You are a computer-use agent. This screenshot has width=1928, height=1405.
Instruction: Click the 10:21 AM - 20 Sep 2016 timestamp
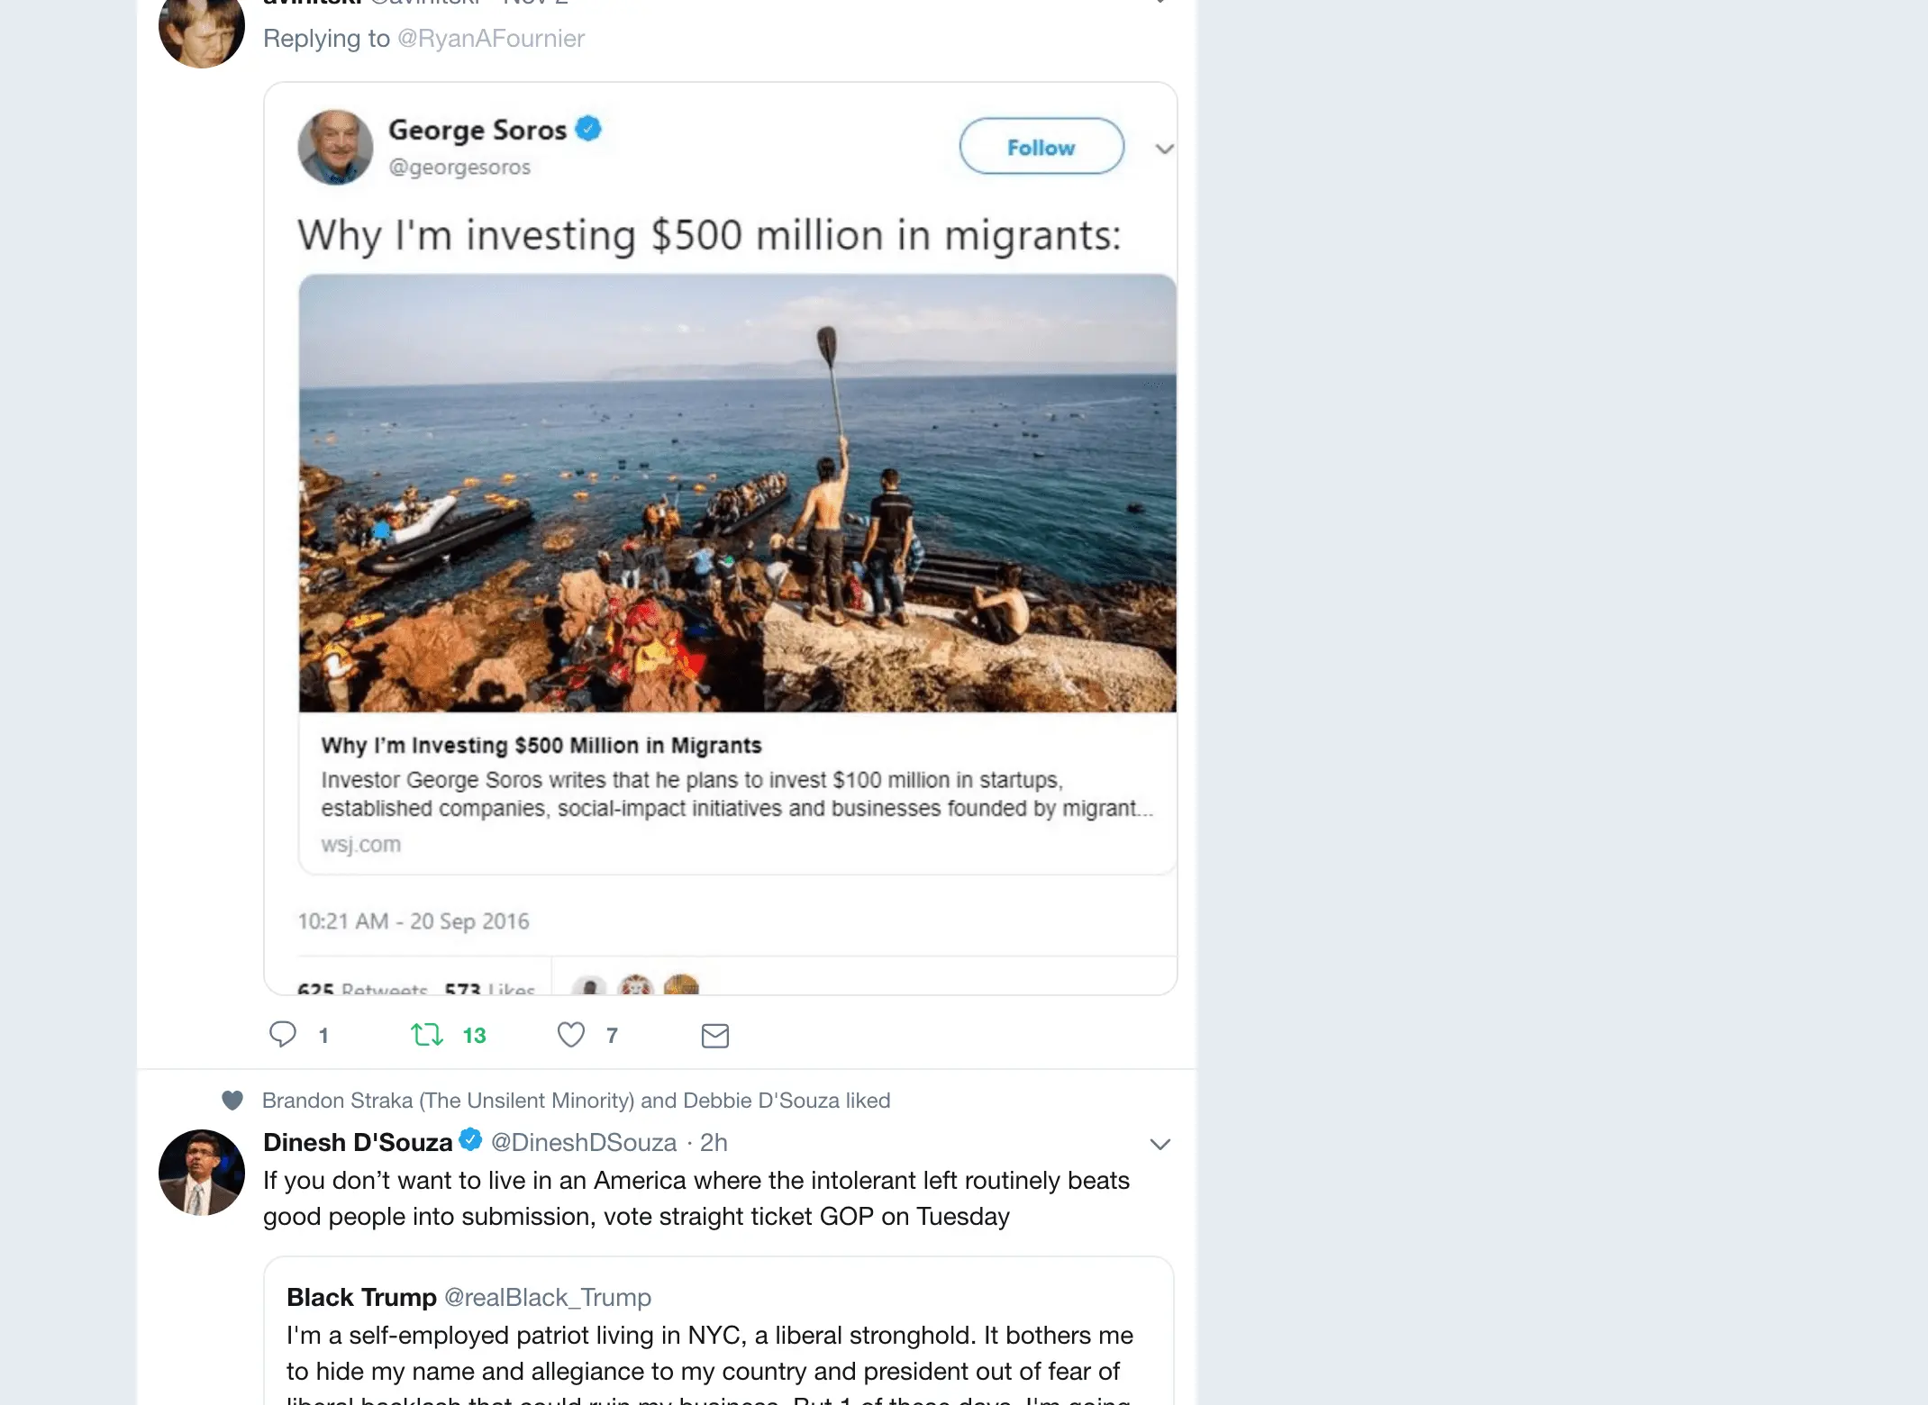pos(414,921)
